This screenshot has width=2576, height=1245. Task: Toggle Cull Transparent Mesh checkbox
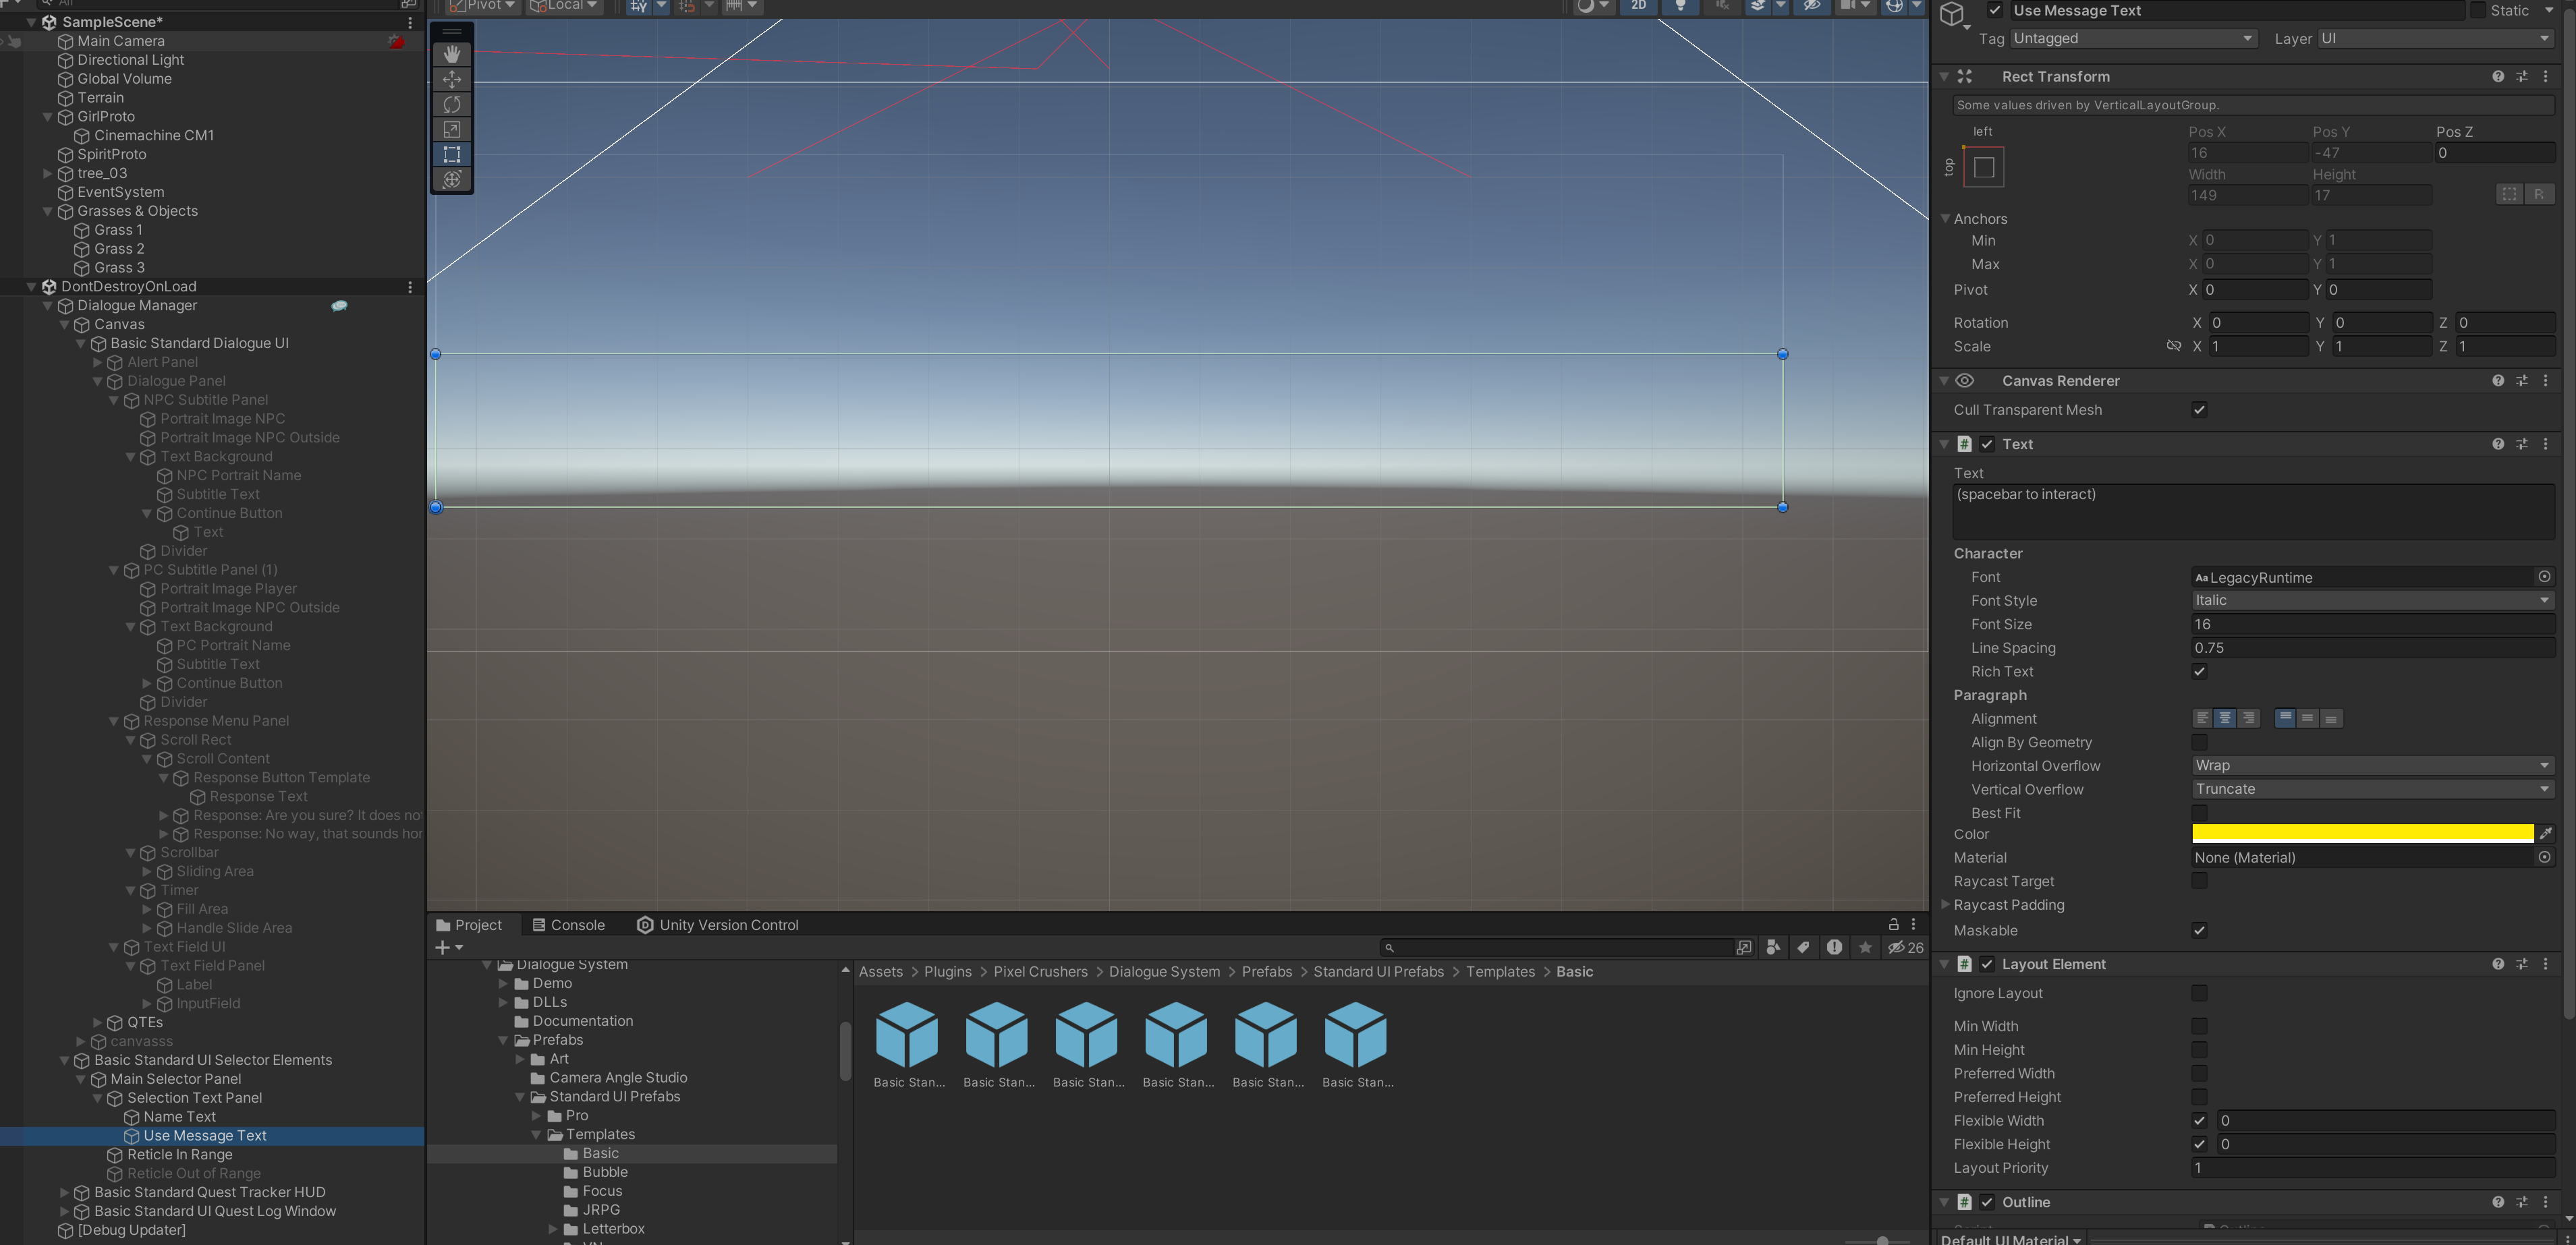pos(2199,410)
